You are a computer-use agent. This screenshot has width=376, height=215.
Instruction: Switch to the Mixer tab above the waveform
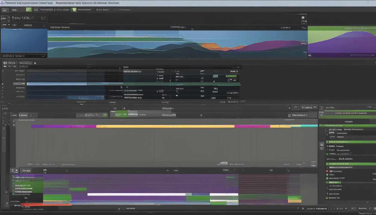coord(25,63)
